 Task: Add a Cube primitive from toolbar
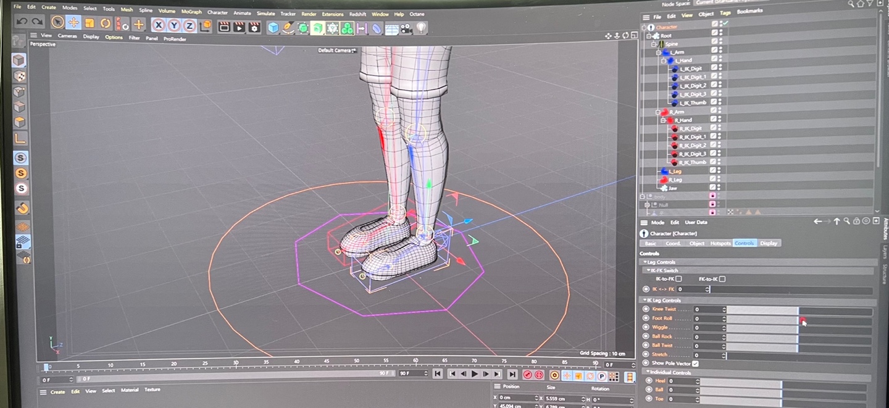pyautogui.click(x=273, y=28)
